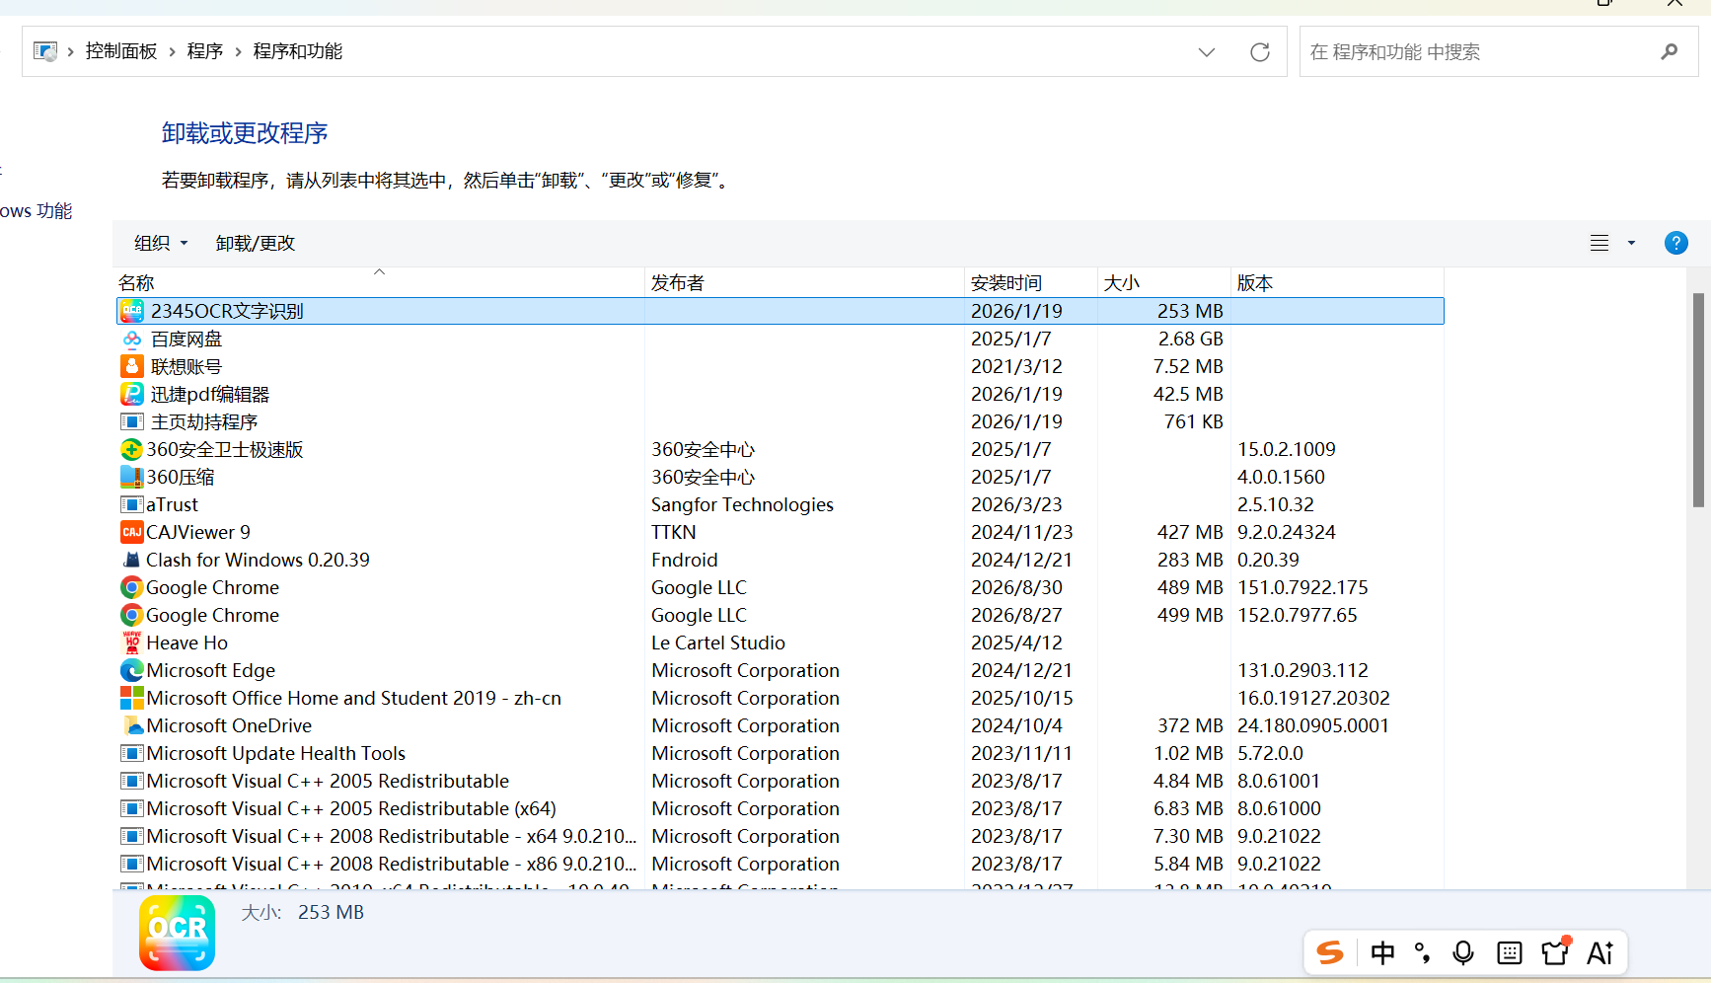Change view with the list view button

click(x=1599, y=243)
